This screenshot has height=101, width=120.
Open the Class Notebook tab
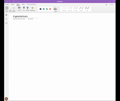click(31, 4)
